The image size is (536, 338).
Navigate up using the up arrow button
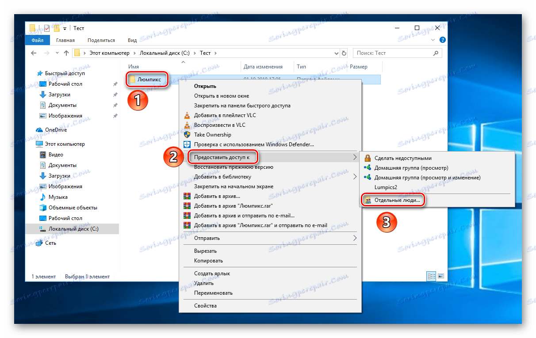click(66, 53)
